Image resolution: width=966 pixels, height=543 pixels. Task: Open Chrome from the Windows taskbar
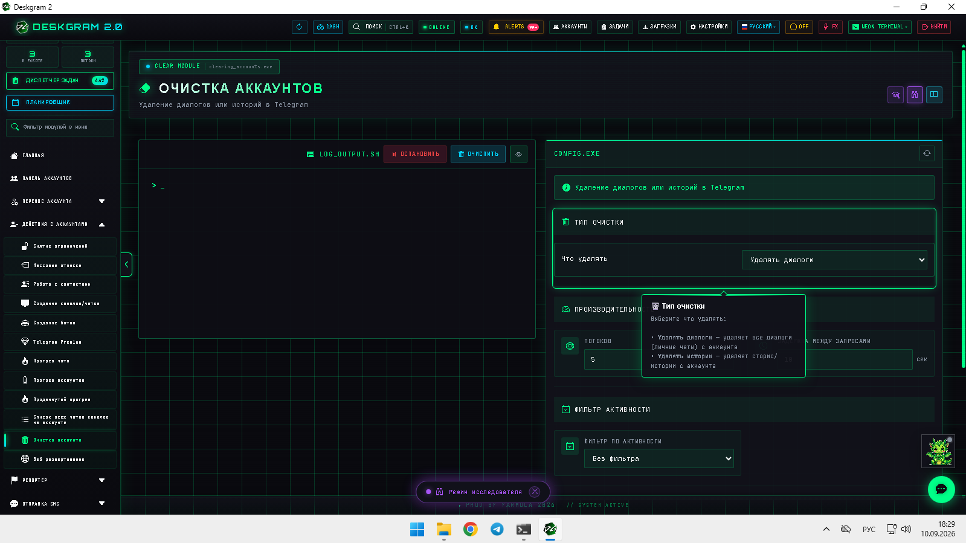470,529
